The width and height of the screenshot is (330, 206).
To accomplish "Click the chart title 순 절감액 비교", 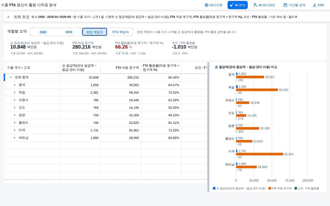I will point(246,67).
